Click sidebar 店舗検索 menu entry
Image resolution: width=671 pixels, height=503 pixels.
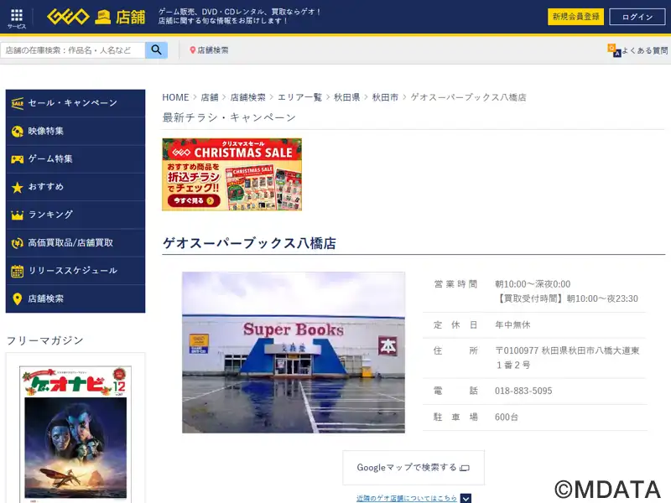(x=75, y=298)
